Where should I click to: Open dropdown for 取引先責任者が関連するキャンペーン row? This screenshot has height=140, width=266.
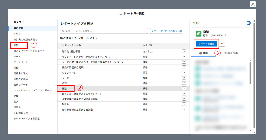184,94
